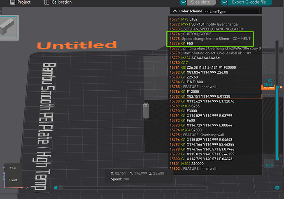Collapse the Color scheme panel chevrons
Viewport: 284px width, 199px height.
pyautogui.click(x=175, y=11)
